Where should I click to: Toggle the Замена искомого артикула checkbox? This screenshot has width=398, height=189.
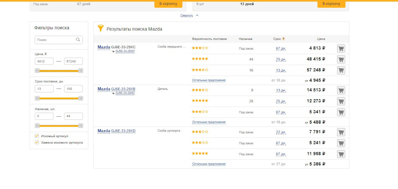click(x=37, y=142)
